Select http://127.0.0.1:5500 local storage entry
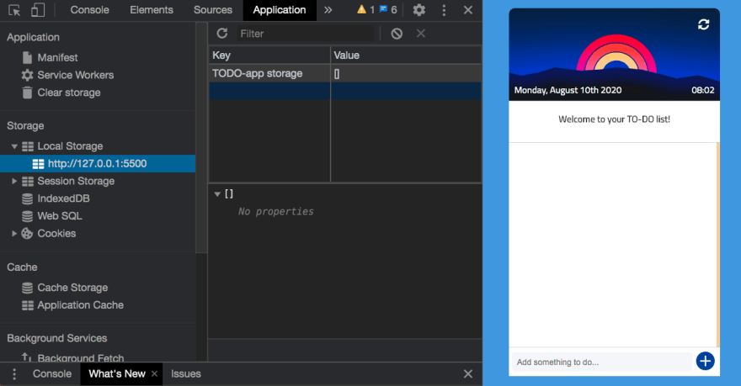This screenshot has width=741, height=386. point(98,164)
